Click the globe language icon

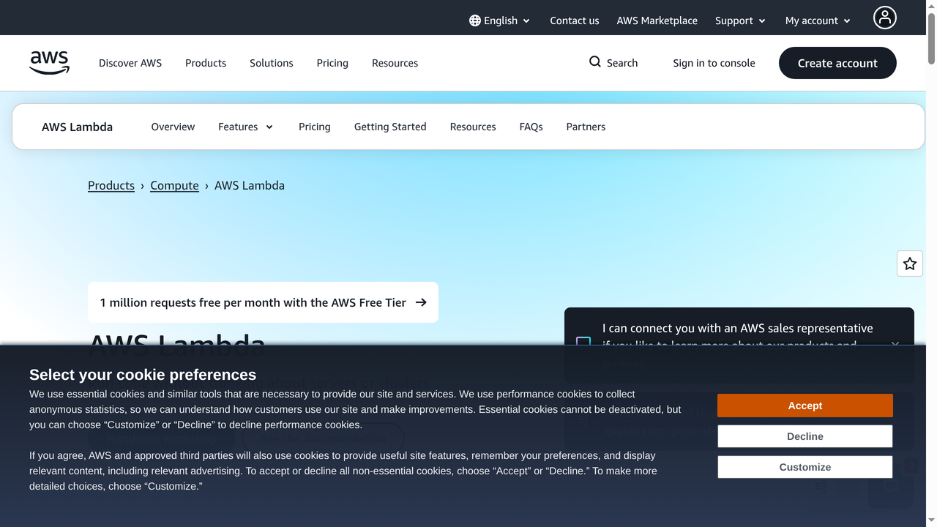click(477, 20)
